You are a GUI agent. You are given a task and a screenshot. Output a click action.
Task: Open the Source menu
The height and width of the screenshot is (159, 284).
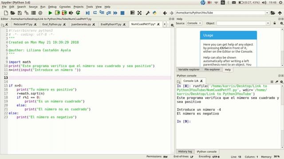pyautogui.click(x=33, y=7)
